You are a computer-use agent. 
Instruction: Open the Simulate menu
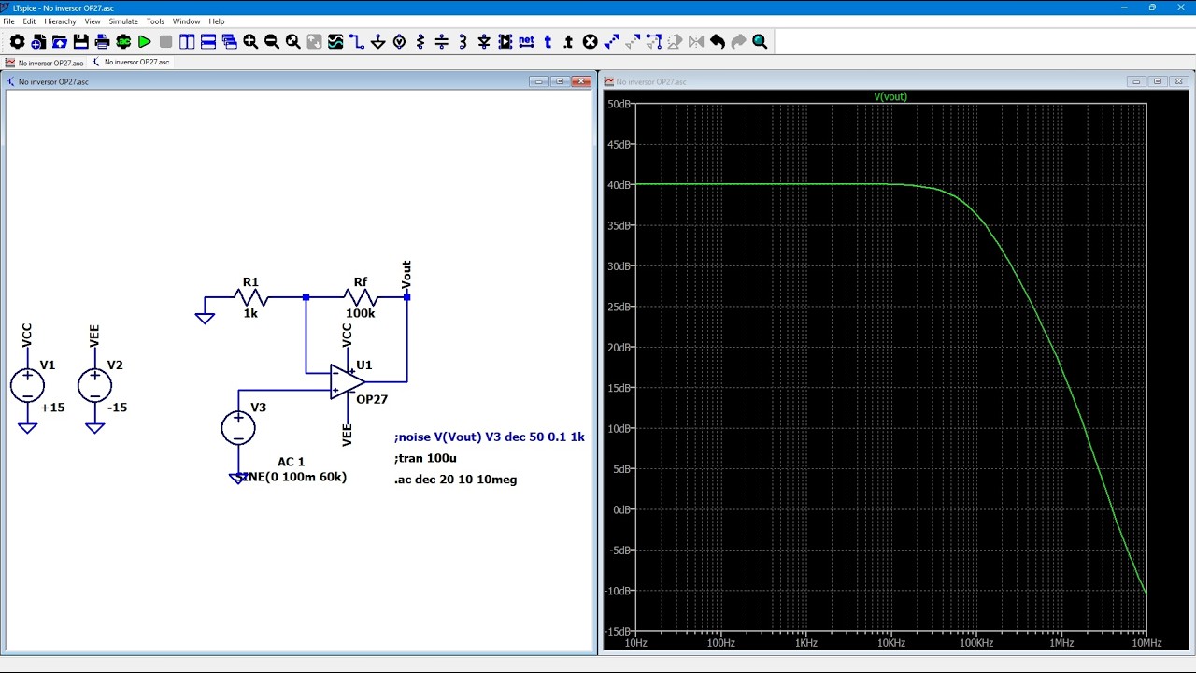(x=123, y=21)
